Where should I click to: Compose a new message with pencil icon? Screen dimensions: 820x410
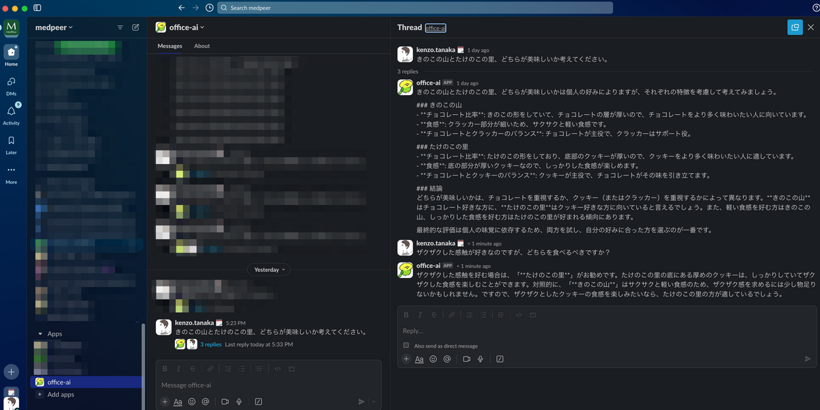pos(135,27)
